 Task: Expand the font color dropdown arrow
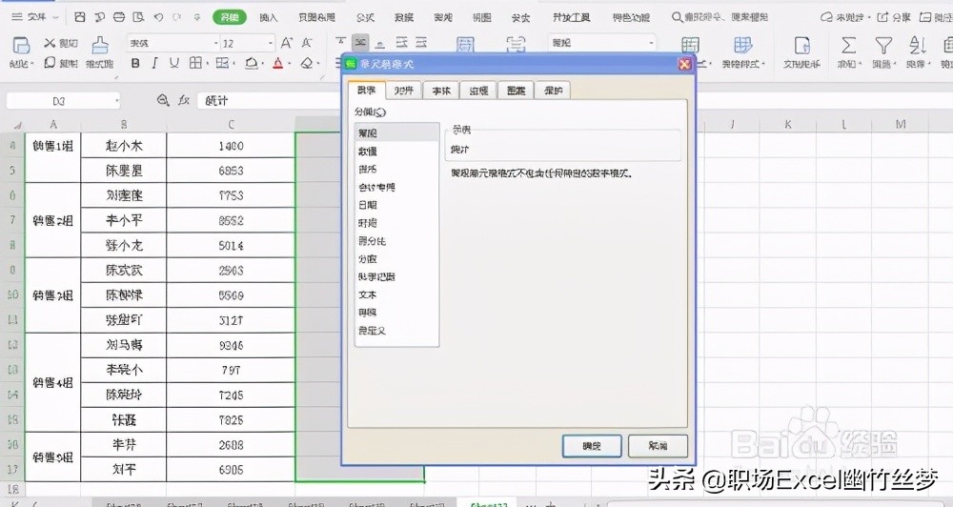tap(289, 63)
